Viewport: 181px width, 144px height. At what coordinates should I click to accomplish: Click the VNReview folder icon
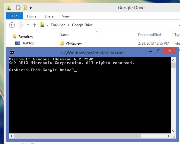(x=62, y=43)
